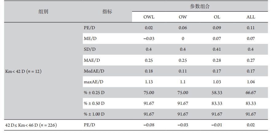Click the 58.33 value in the OL column
The width and height of the screenshot is (273, 134).
coord(217,93)
